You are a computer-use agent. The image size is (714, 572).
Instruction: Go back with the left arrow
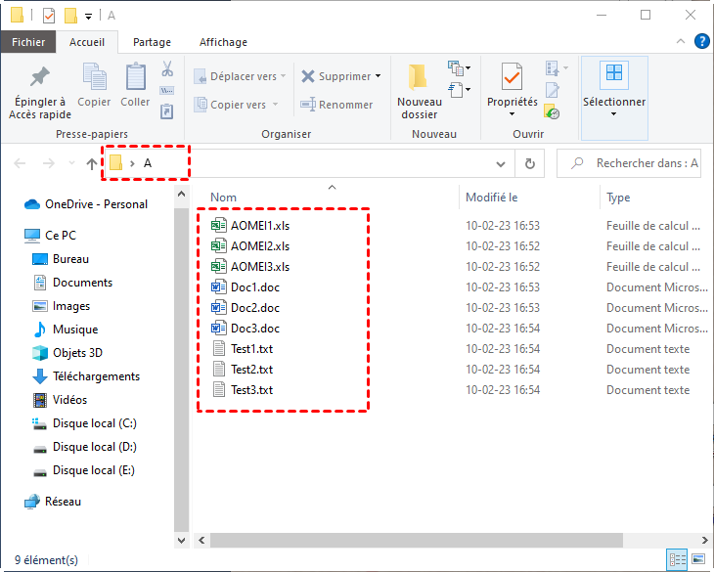click(20, 163)
